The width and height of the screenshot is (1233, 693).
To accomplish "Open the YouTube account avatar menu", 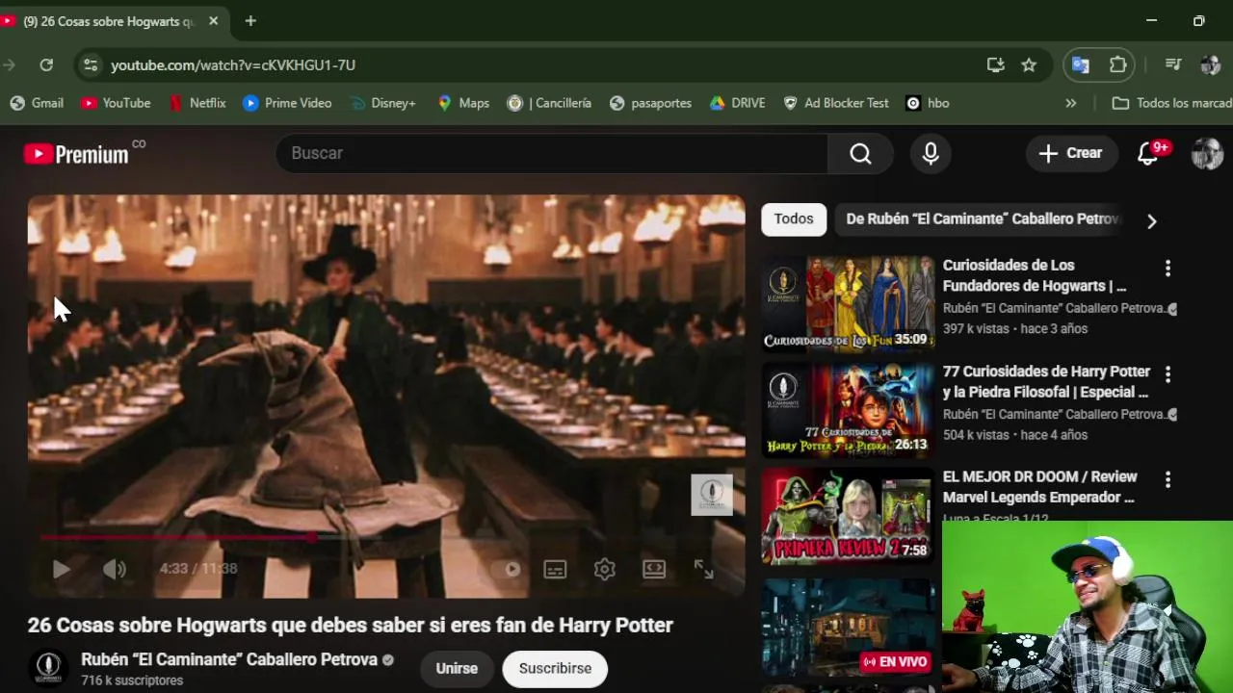I will coord(1207,153).
